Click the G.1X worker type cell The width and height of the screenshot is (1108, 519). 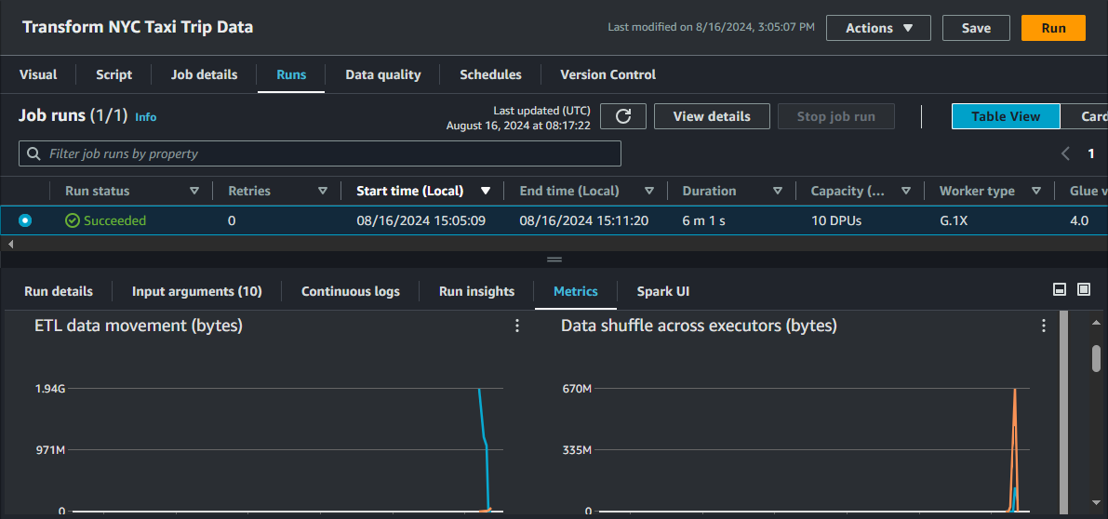[x=954, y=221]
